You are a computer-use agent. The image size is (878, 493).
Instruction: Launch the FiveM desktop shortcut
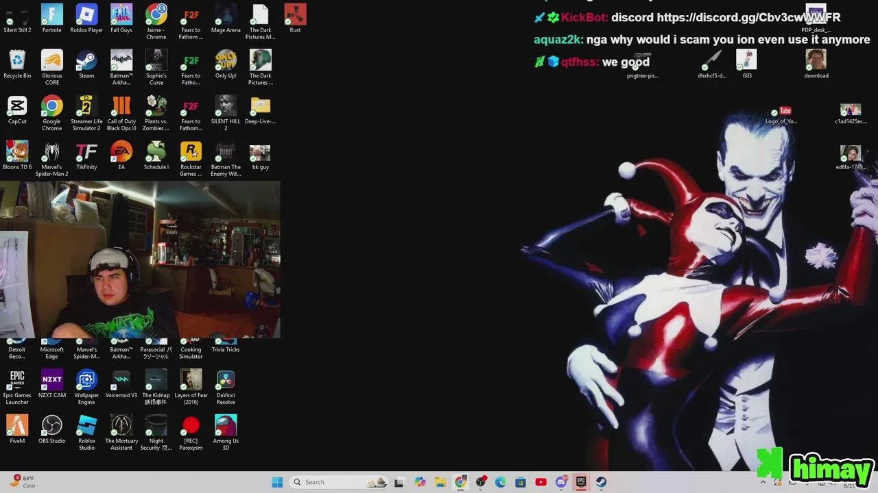[17, 430]
